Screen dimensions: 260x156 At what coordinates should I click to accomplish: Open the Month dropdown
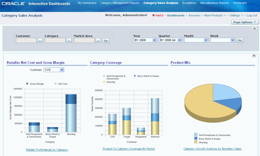[196, 40]
